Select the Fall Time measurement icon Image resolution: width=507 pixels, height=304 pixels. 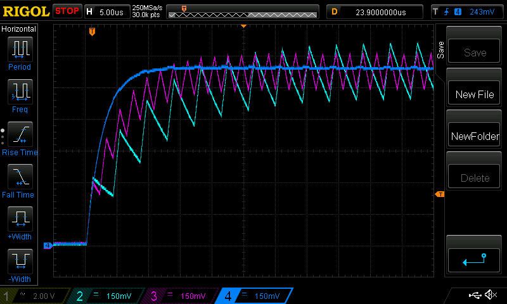(20, 177)
